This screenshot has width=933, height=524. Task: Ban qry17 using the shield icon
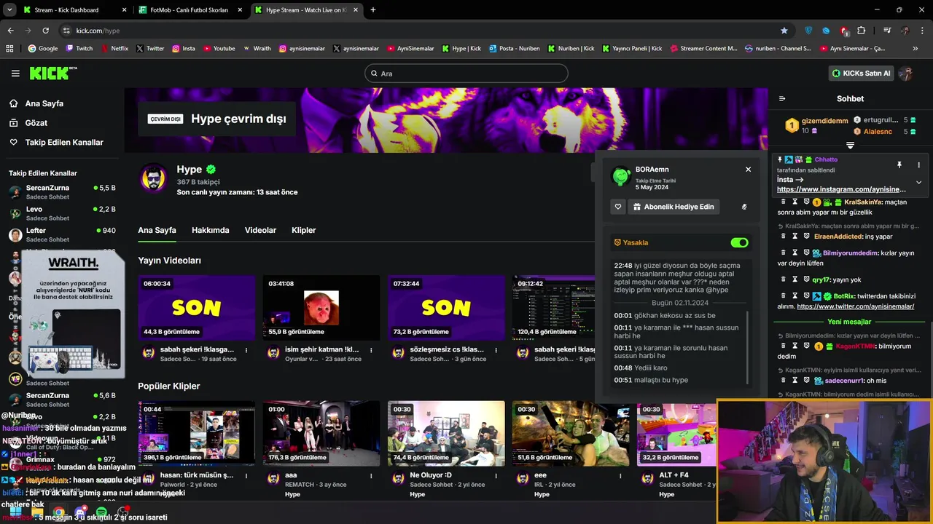pyautogui.click(x=807, y=279)
